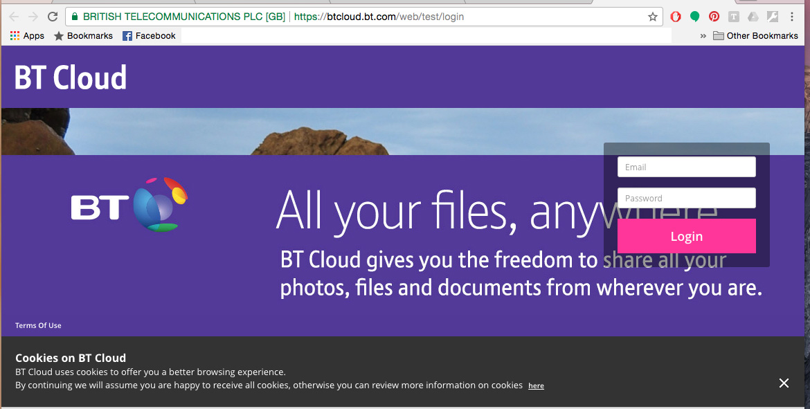The width and height of the screenshot is (810, 409).
Task: Click the padlock security icon
Action: point(73,16)
